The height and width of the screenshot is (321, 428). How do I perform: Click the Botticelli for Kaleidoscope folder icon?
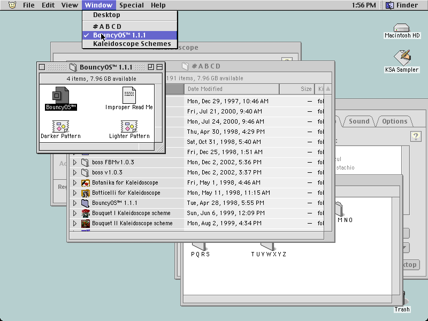86,193
